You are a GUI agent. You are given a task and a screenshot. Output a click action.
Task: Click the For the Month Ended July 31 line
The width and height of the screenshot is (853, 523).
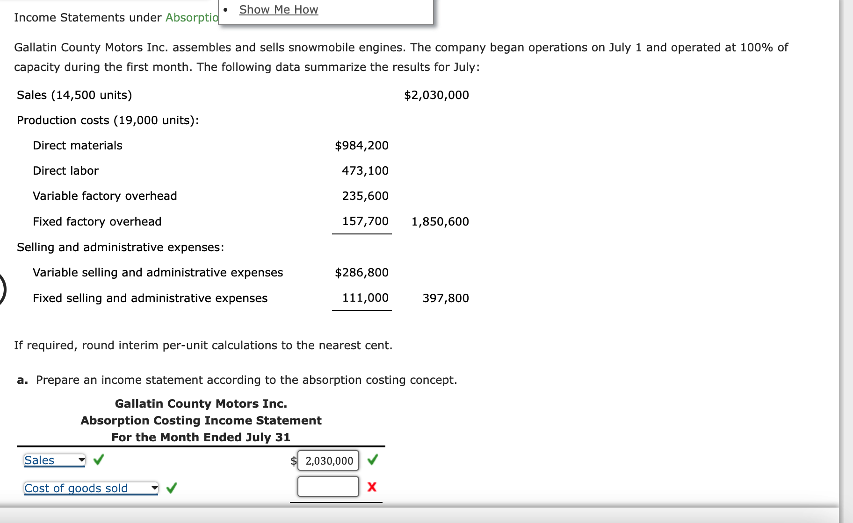[201, 437]
